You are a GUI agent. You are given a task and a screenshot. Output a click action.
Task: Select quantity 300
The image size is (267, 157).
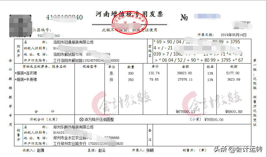tap(131, 73)
